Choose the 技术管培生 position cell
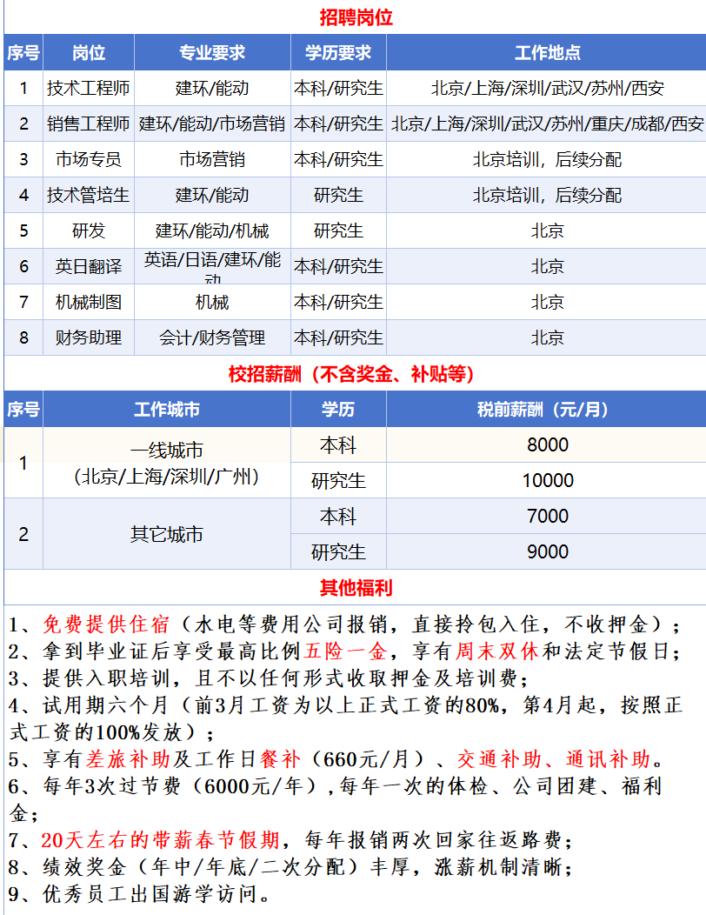706x915 pixels. pos(89,195)
